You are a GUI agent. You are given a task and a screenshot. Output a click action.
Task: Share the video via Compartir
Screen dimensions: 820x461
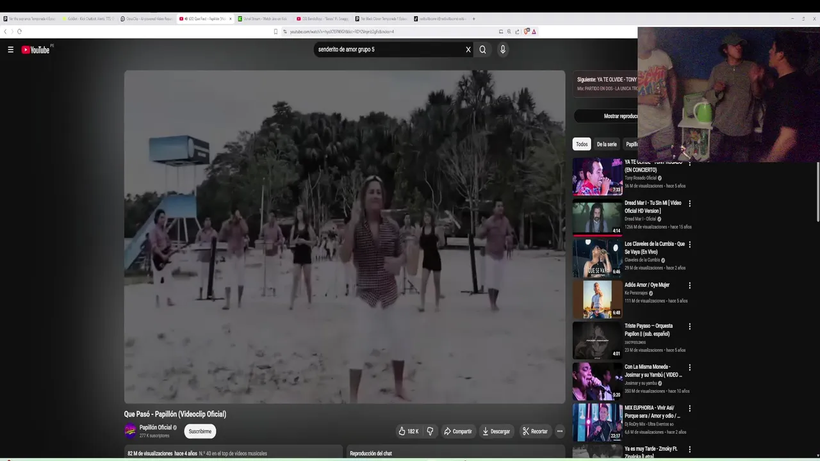click(458, 432)
